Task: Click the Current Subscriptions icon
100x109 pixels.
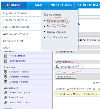Action: pos(6,93)
